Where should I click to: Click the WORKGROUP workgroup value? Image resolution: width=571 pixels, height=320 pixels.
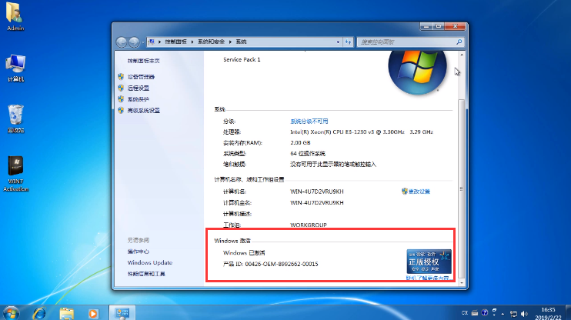pyautogui.click(x=309, y=225)
